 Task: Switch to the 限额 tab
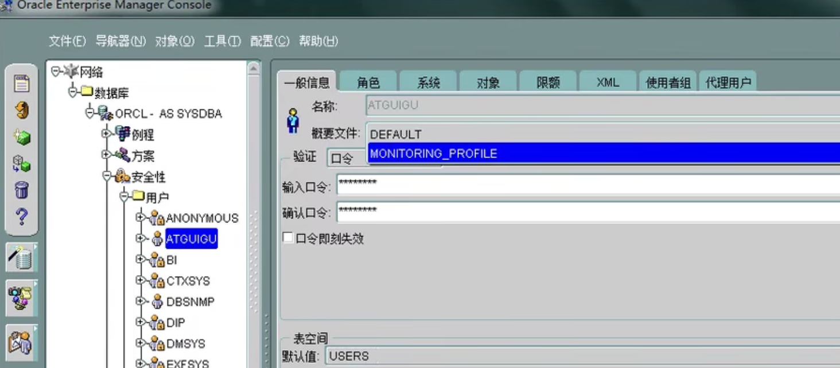(x=548, y=82)
